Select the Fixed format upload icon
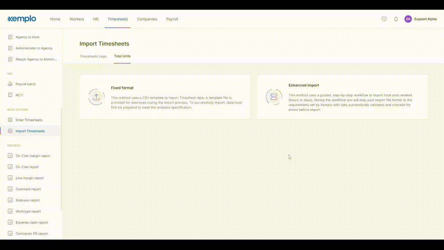The image size is (444, 250). [96, 97]
